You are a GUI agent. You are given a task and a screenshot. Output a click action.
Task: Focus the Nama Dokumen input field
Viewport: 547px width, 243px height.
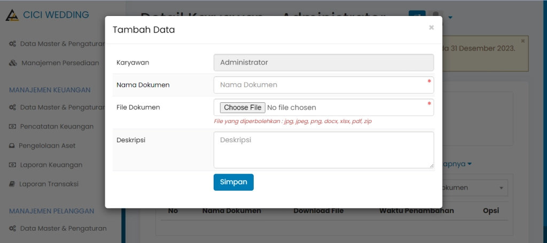click(323, 85)
